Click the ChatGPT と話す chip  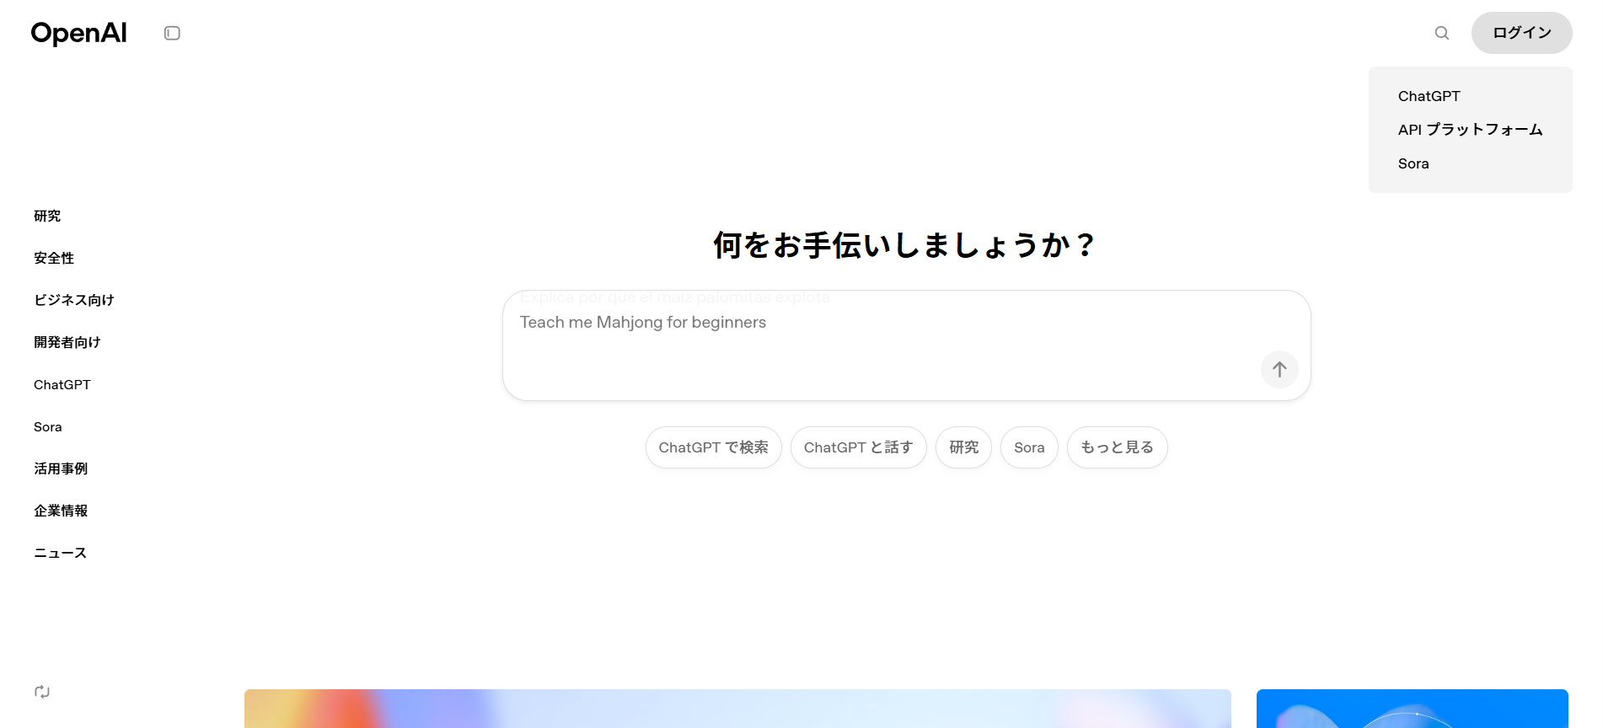[x=858, y=447]
